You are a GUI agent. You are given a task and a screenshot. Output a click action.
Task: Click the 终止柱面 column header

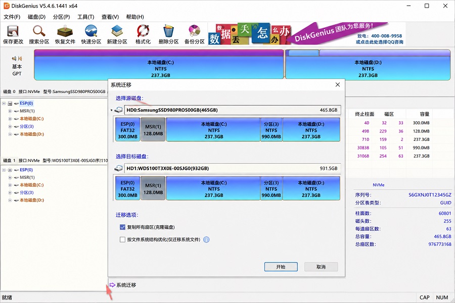click(x=365, y=114)
